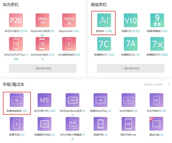Select the nova 3e forum icon

pyautogui.click(x=69, y=20)
